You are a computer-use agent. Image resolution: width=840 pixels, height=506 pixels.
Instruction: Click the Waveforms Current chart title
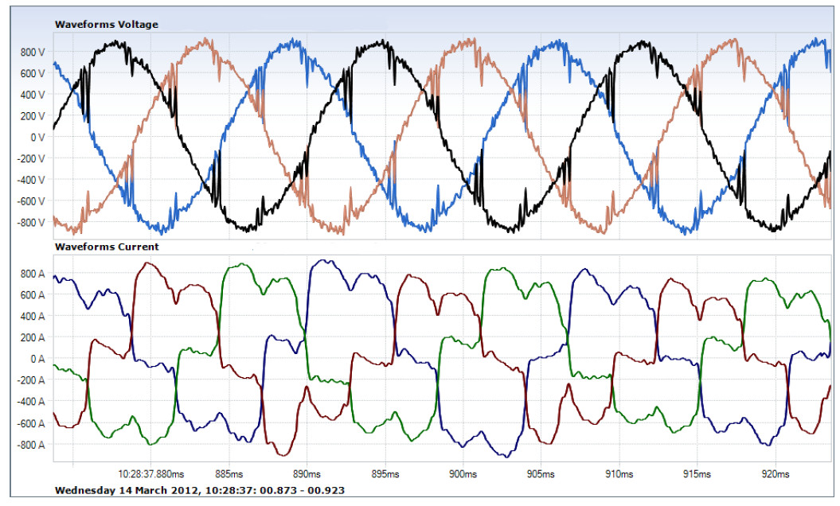point(106,247)
